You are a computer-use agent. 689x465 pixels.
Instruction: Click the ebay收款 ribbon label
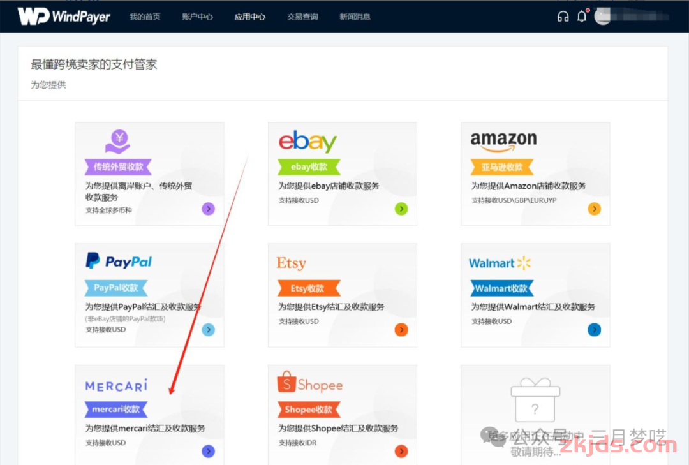click(x=309, y=166)
